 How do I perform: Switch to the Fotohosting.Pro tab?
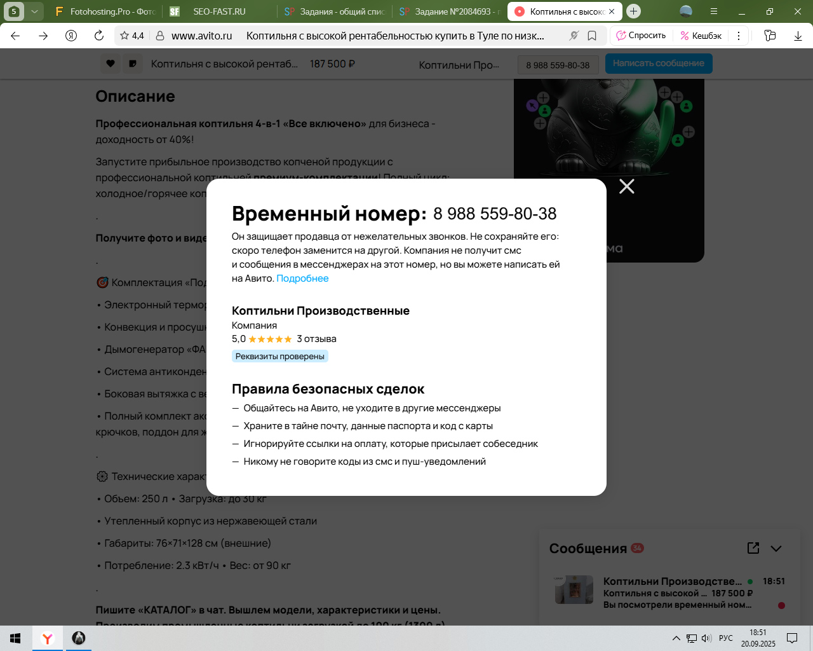105,11
